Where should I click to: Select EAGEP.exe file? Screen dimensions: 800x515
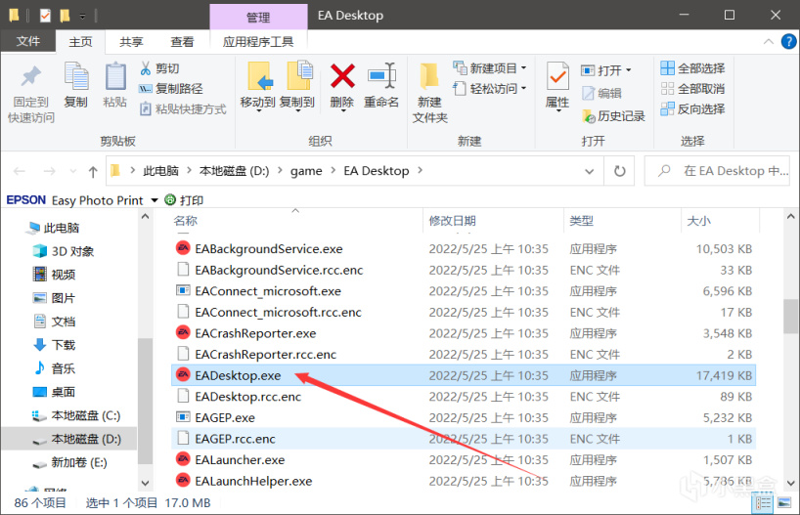[x=464, y=417]
